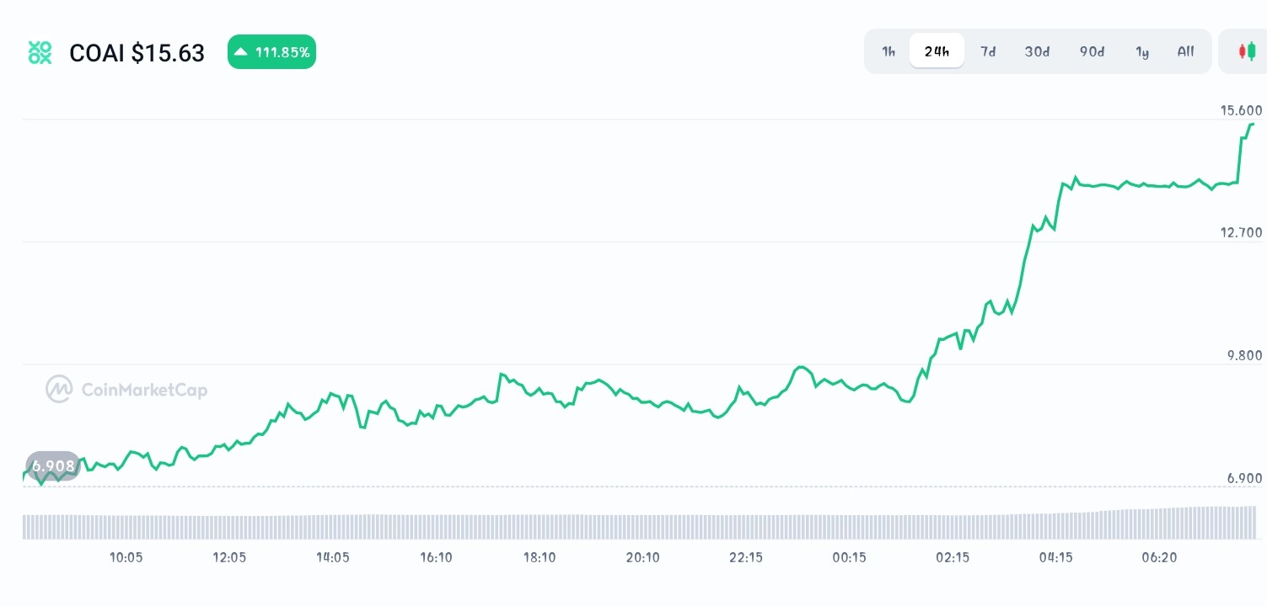Click the 22:15 time axis label
The image size is (1267, 606).
746,557
